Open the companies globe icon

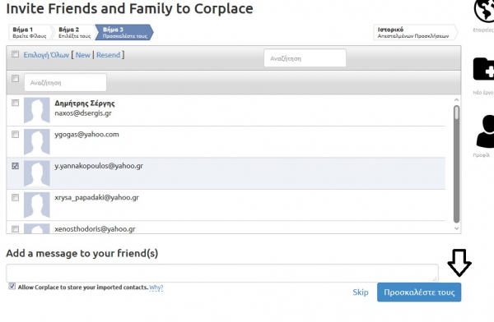pyautogui.click(x=485, y=11)
